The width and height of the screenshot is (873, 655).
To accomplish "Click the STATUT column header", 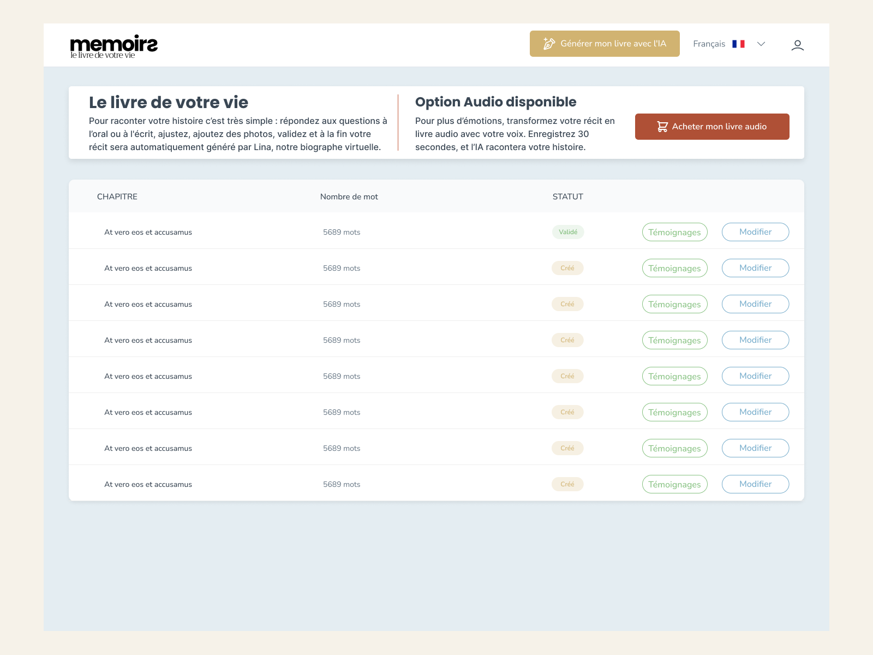I will (567, 196).
